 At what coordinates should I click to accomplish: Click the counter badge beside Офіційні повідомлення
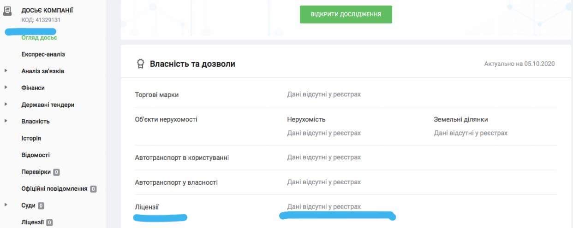[93, 189]
